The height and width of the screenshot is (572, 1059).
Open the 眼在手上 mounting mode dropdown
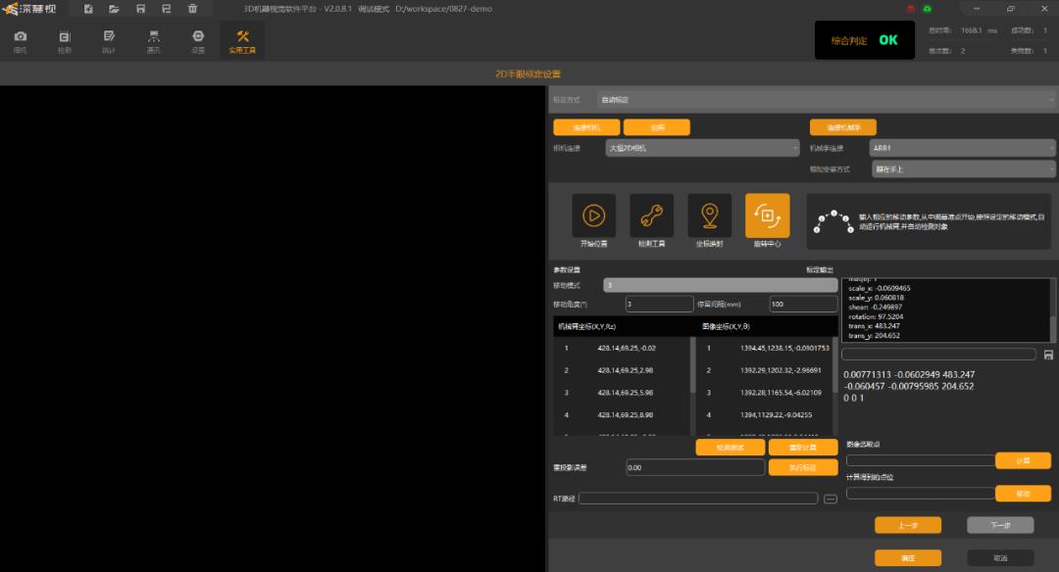pyautogui.click(x=962, y=168)
